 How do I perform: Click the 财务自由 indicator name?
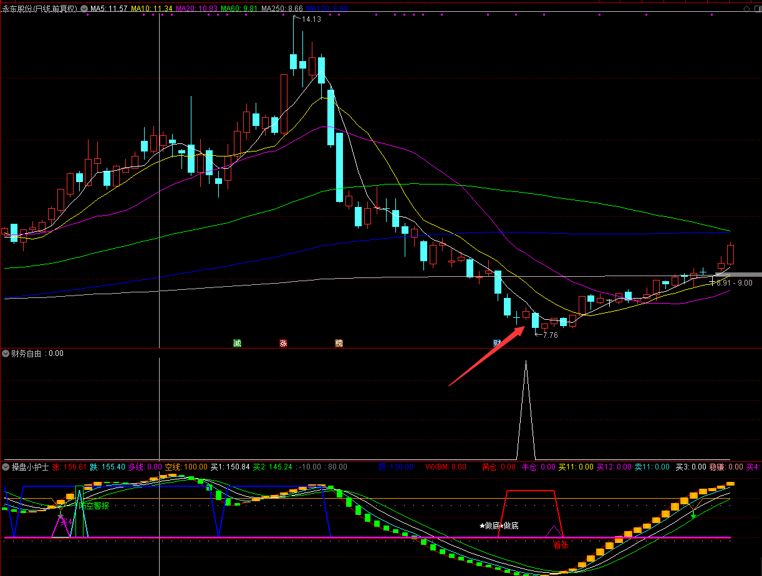pos(26,353)
